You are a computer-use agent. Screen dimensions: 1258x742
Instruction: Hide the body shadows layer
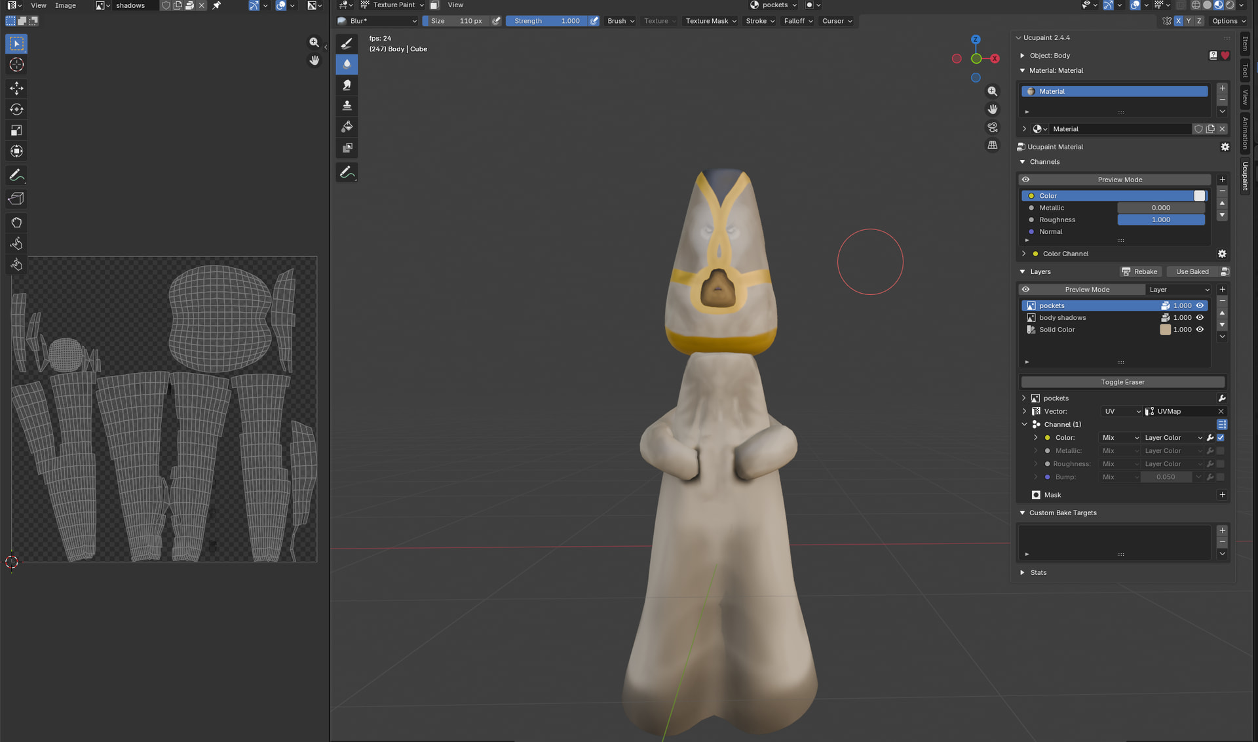[1200, 318]
